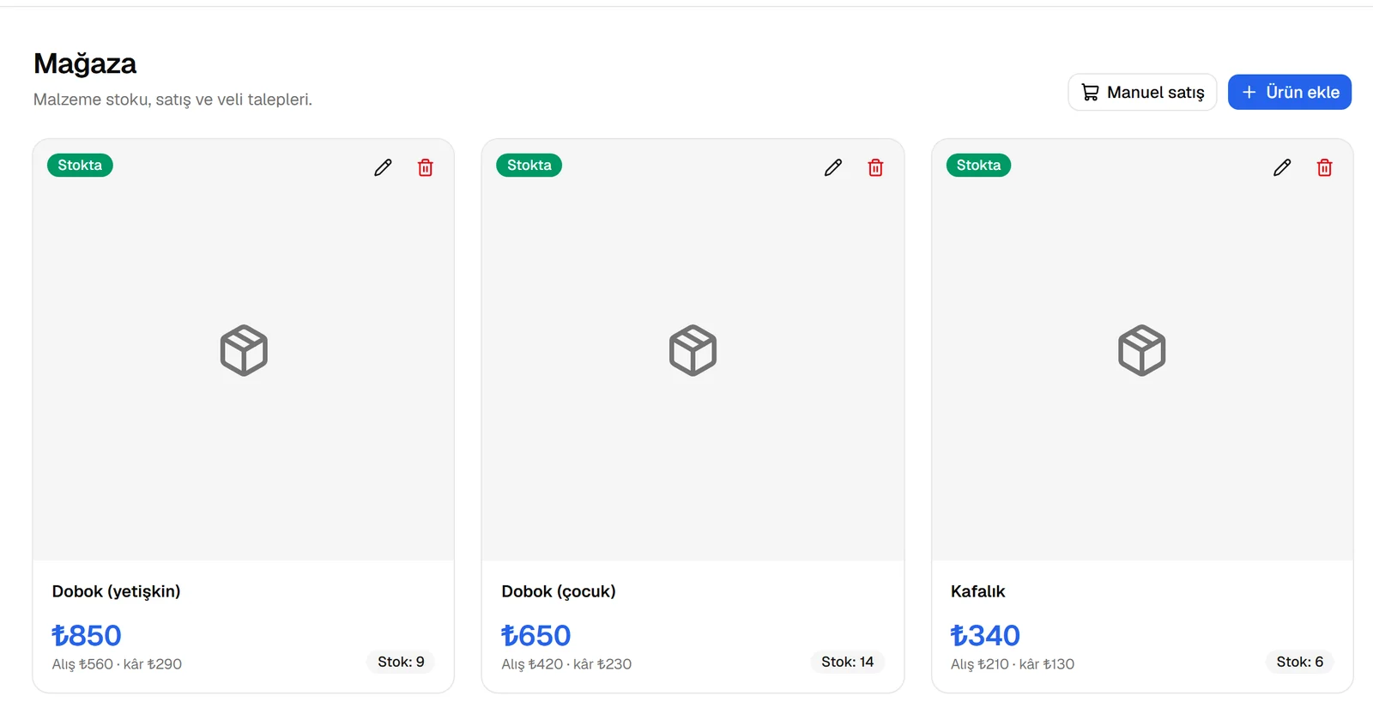Click the Stok: 9 stock chip
1373x702 pixels.
click(x=401, y=662)
